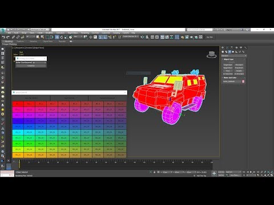
Task: Click the ViewCube in the viewport
Action: point(212,55)
